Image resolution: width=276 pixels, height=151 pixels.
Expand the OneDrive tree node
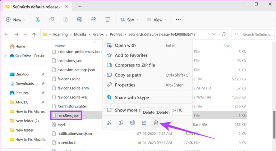coord(5,56)
